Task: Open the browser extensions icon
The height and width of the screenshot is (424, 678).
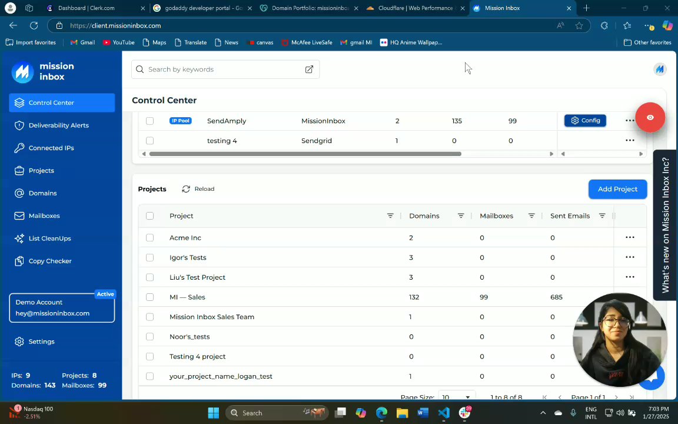Action: point(604,25)
